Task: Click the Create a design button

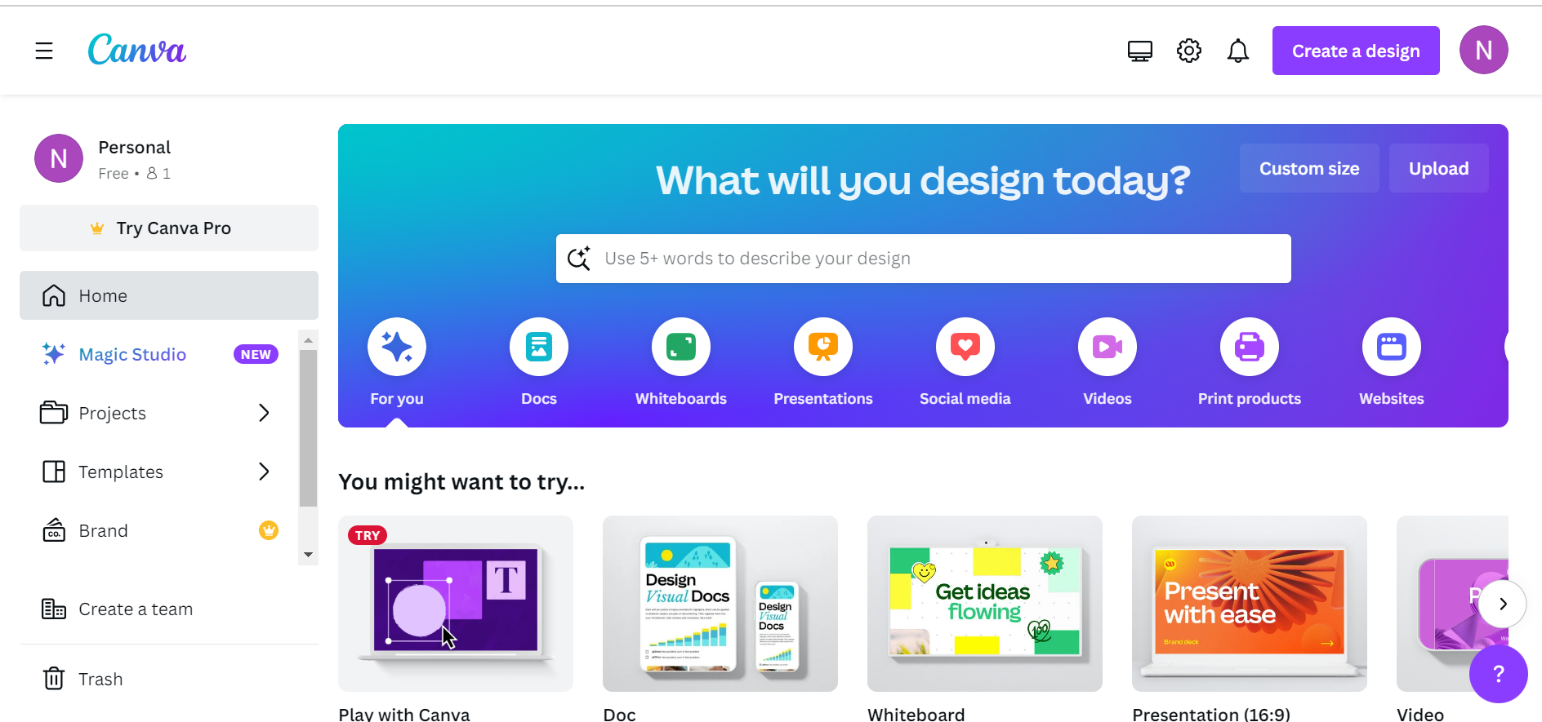Action: tap(1356, 51)
